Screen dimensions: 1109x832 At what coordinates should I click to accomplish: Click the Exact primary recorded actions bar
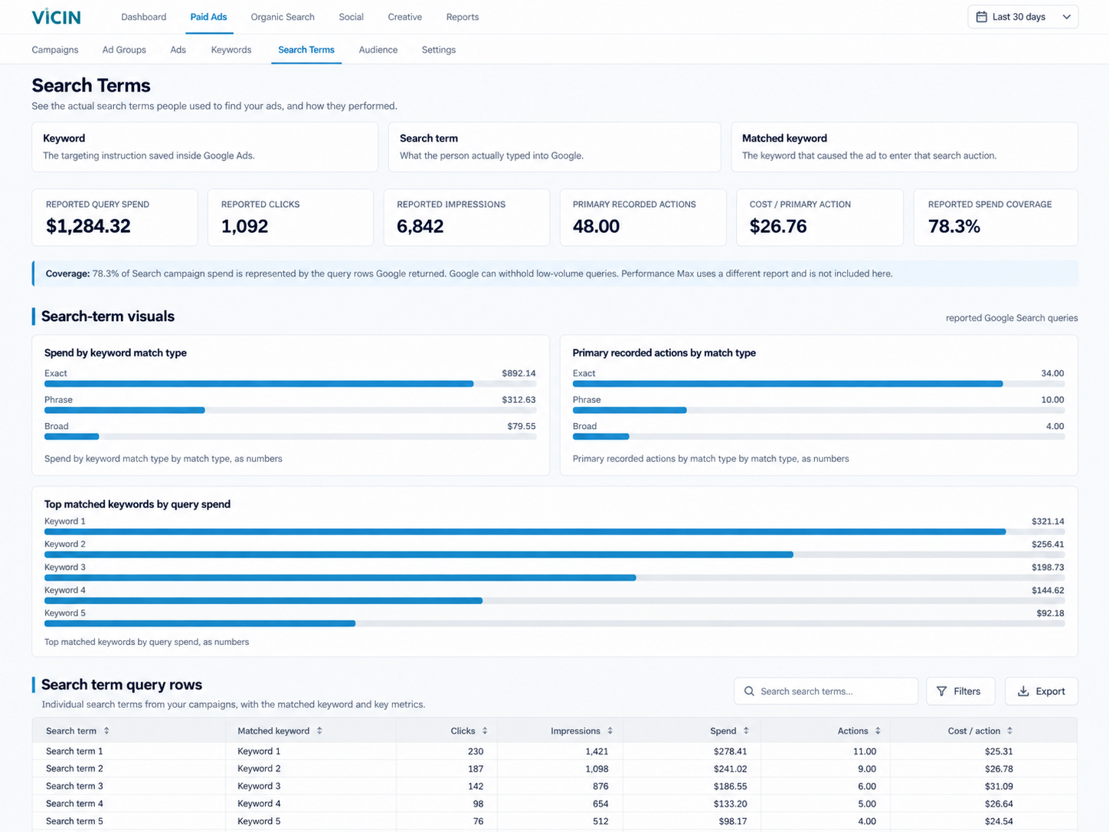[x=787, y=384]
